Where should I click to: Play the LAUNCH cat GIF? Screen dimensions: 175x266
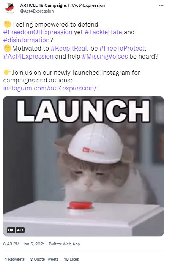[x=84, y=166]
